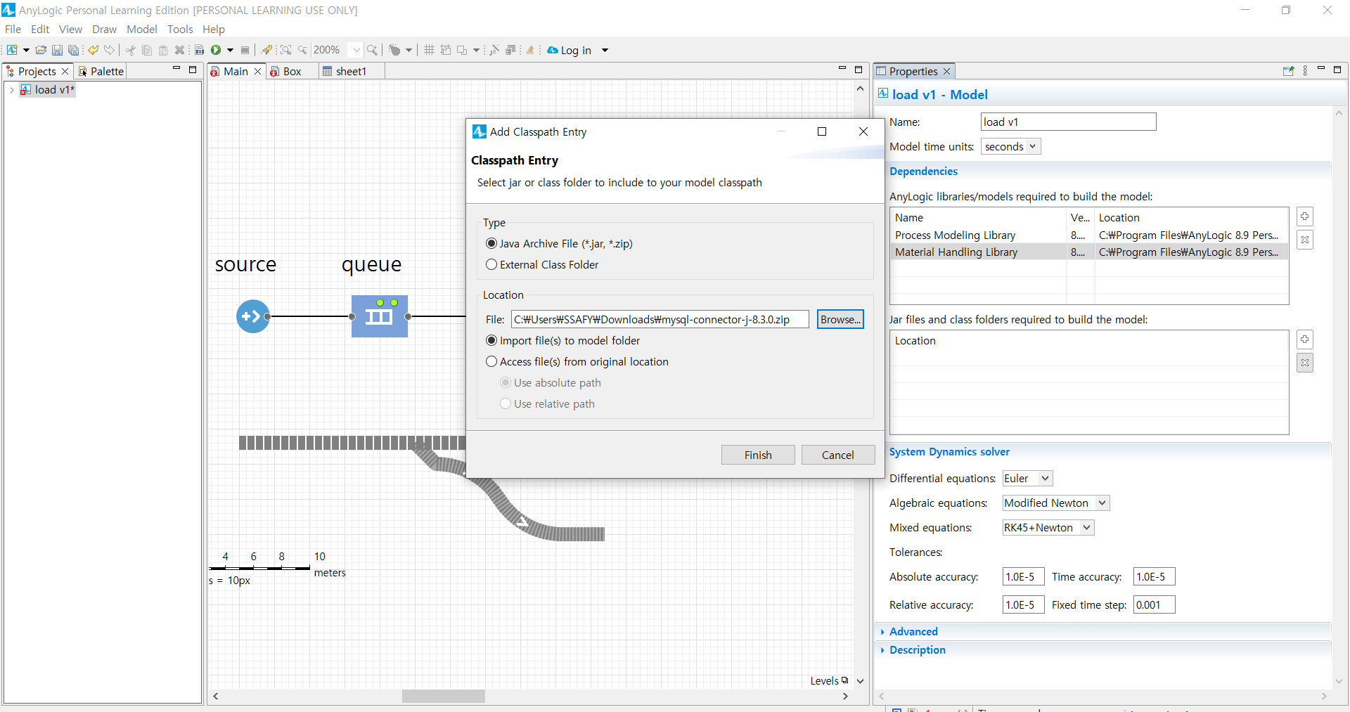Expand the Description section

(916, 649)
